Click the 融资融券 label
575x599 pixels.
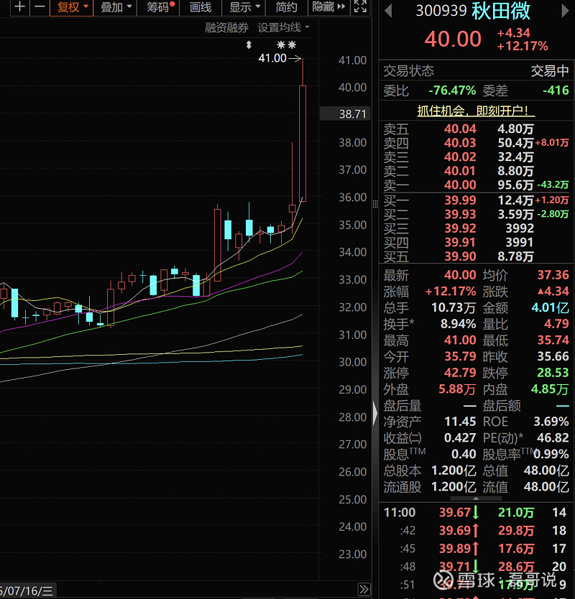coord(226,27)
